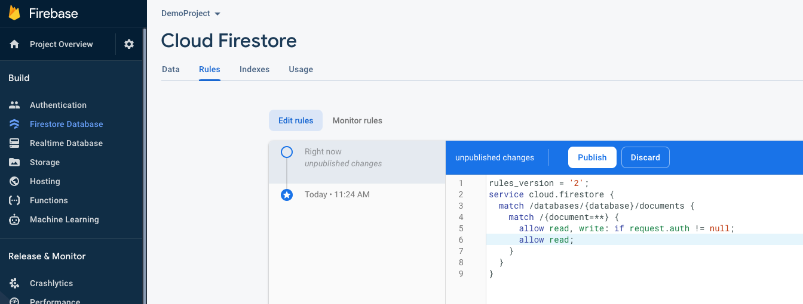
Task: Click the Performance gauge icon
Action: click(14, 301)
